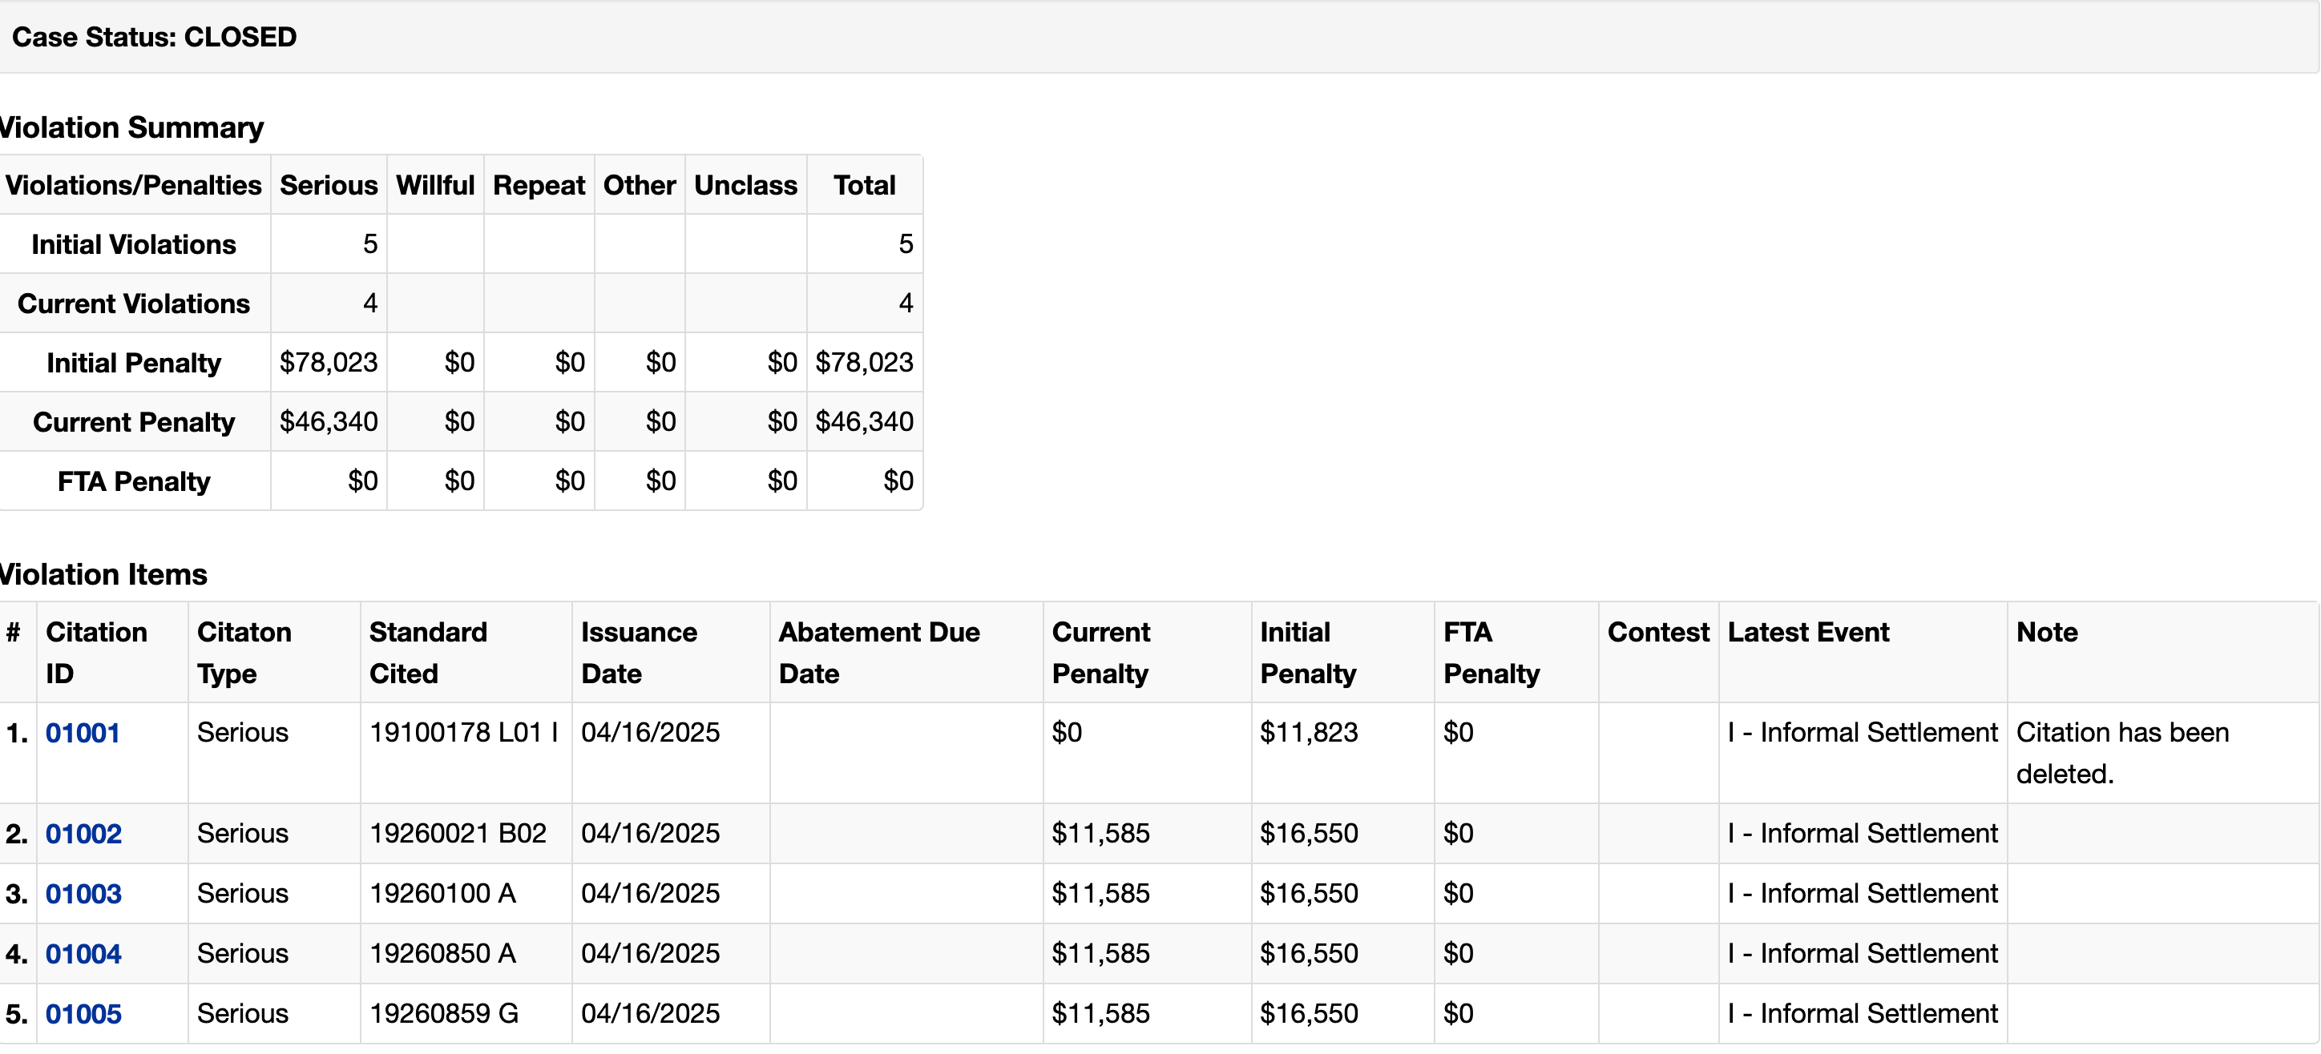Click the Unclass column header
The width and height of the screenshot is (2321, 1054).
pyautogui.click(x=746, y=186)
